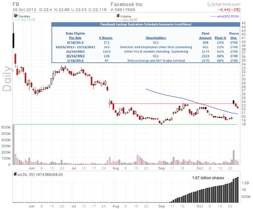Click the C: 22.118 close price

97,10
